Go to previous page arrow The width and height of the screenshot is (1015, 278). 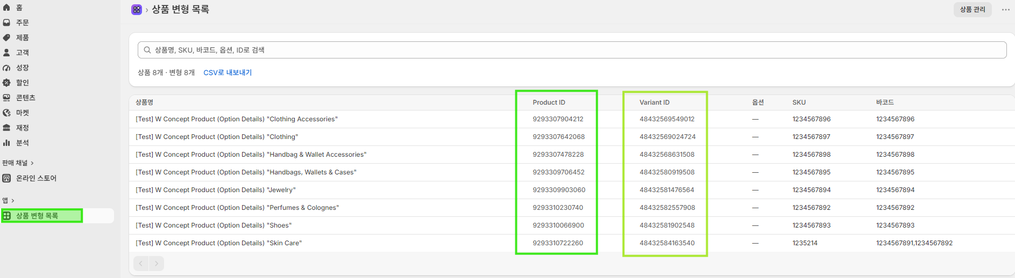[141, 264]
